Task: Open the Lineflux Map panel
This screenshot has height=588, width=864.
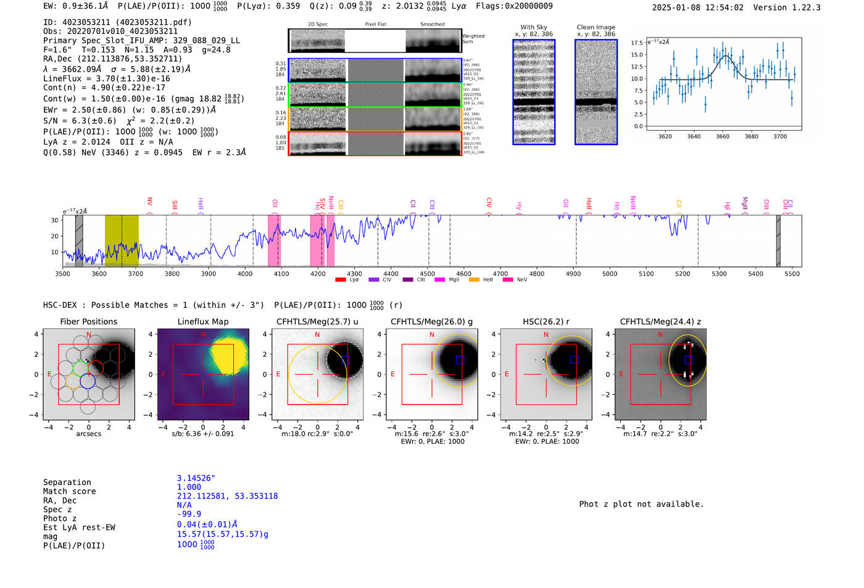Action: pyautogui.click(x=203, y=374)
